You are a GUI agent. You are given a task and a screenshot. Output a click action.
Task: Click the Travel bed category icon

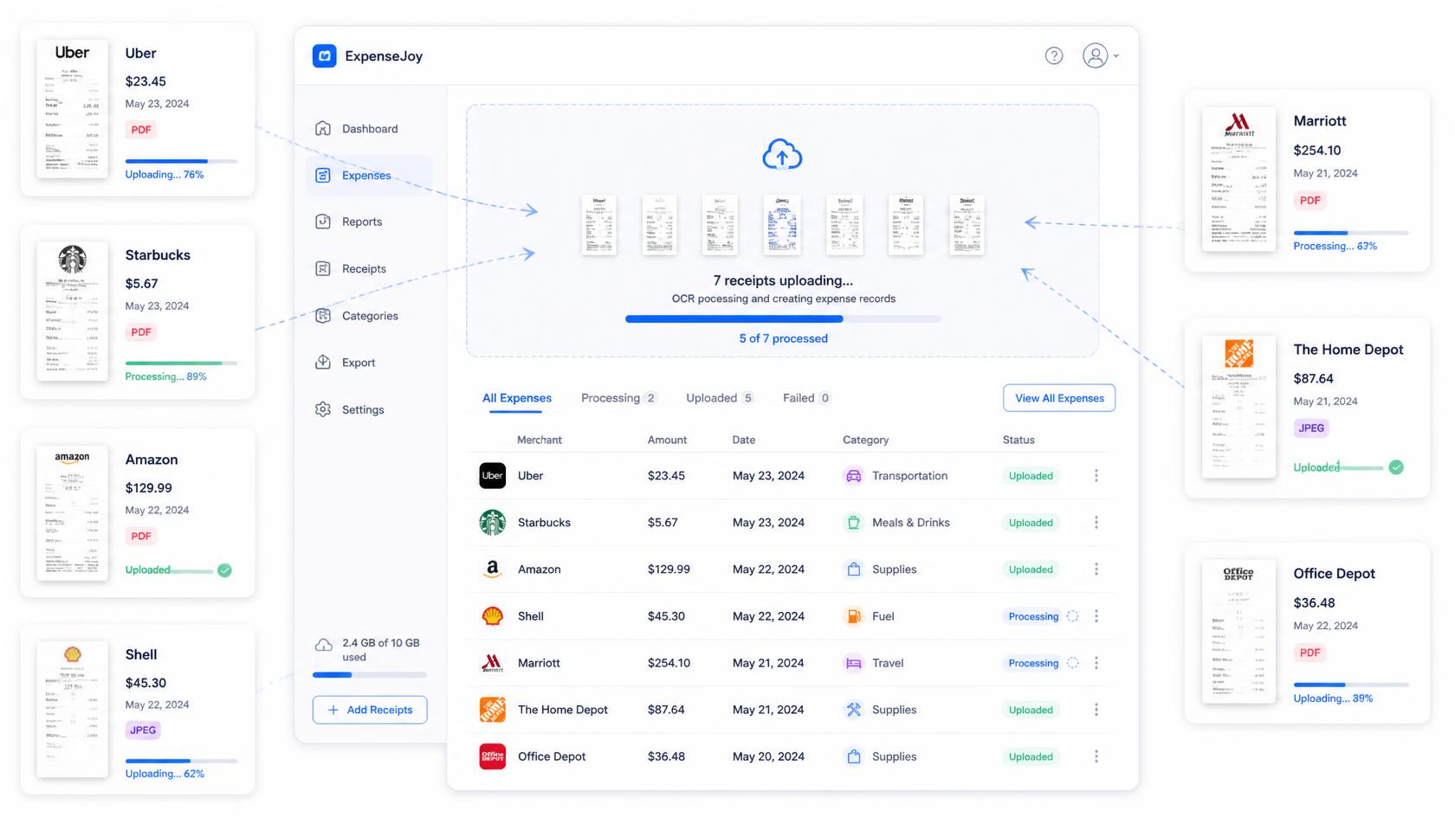click(x=853, y=663)
